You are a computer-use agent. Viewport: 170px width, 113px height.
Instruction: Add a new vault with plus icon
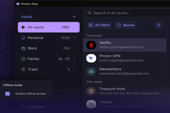(x=74, y=17)
